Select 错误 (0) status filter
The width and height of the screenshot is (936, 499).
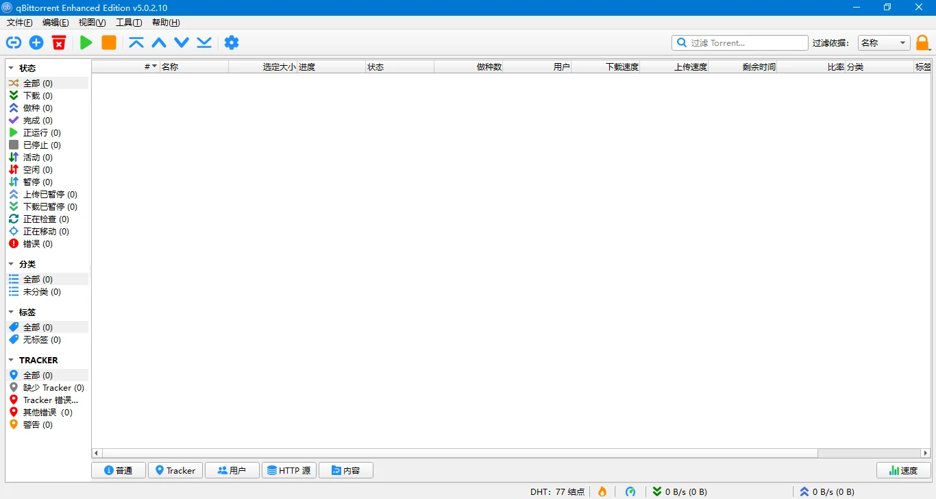click(x=48, y=243)
